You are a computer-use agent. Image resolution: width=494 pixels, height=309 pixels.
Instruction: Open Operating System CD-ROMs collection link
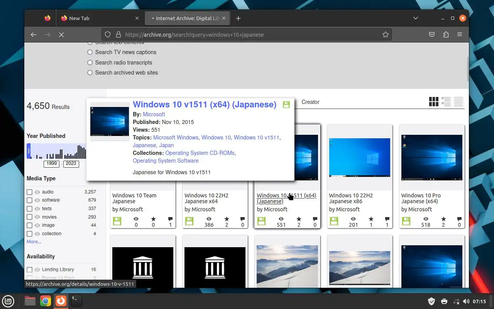pos(200,153)
